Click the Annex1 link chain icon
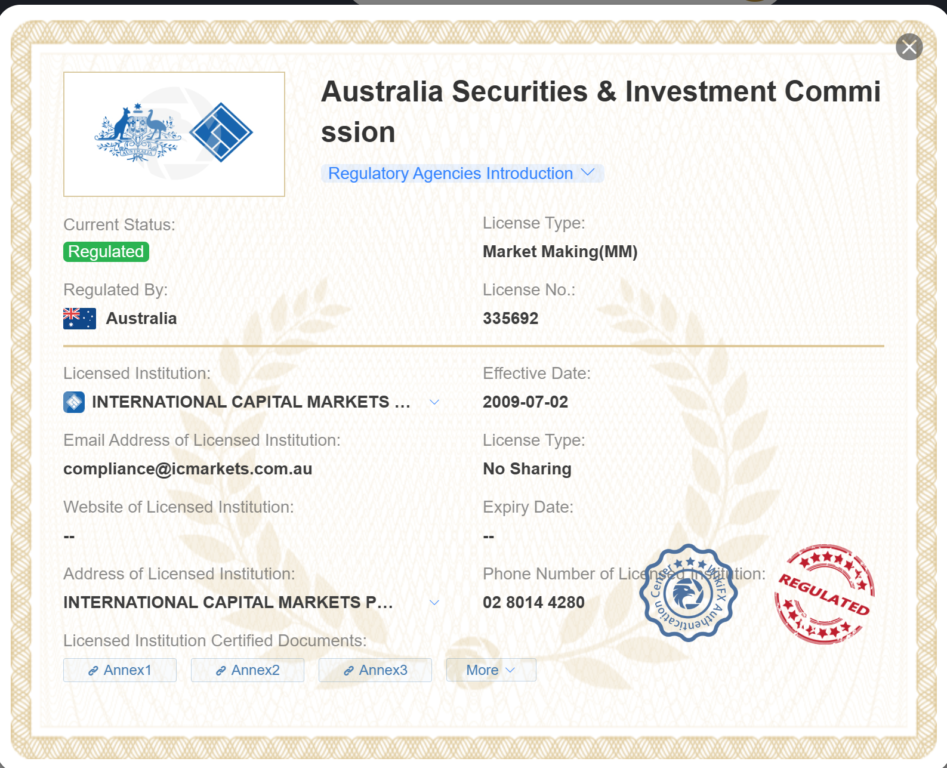Viewport: 947px width, 768px height. coord(93,671)
